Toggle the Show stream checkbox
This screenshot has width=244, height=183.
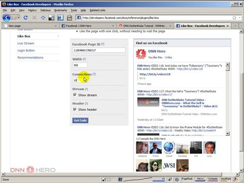pos(75,95)
